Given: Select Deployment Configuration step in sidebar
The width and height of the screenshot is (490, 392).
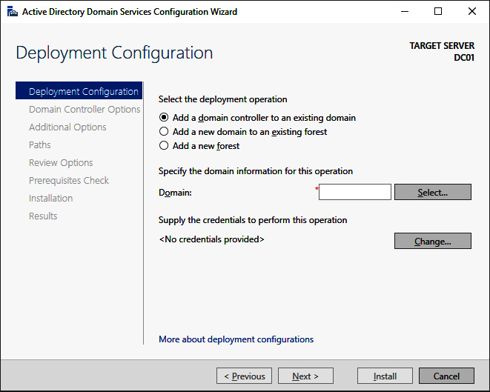Looking at the screenshot, I should (x=79, y=90).
